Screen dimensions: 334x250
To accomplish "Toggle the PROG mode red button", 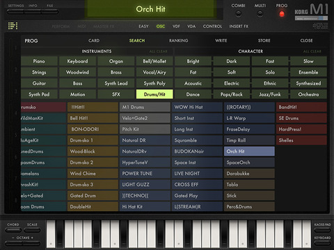I will tap(282, 14).
